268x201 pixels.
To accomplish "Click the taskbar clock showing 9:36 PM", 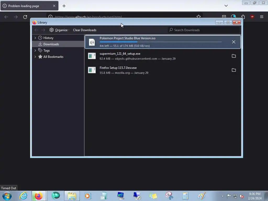I will click(x=255, y=196).
